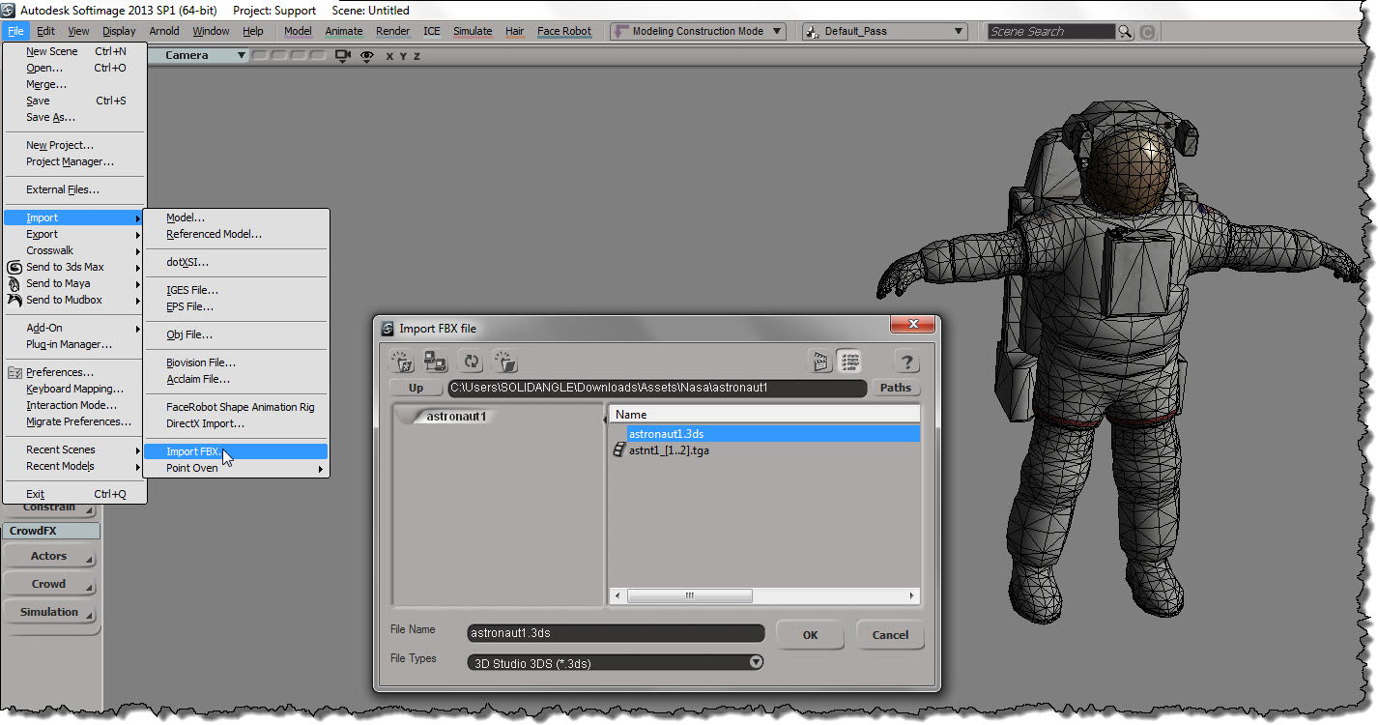This screenshot has width=1378, height=725.
Task: Open the help question mark in import dialog
Action: [906, 362]
